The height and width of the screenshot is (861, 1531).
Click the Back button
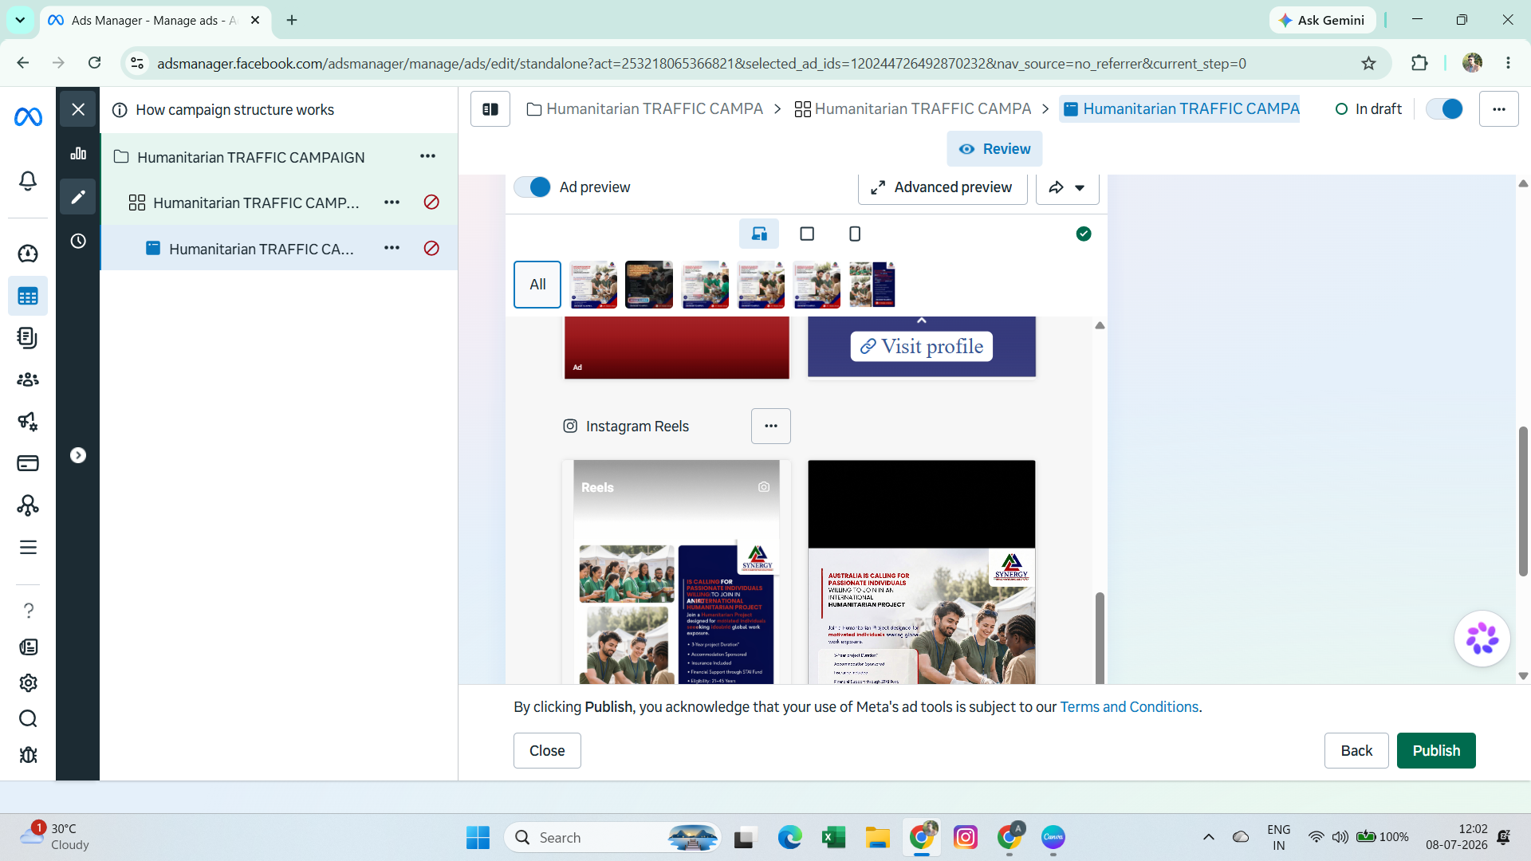pyautogui.click(x=1356, y=750)
